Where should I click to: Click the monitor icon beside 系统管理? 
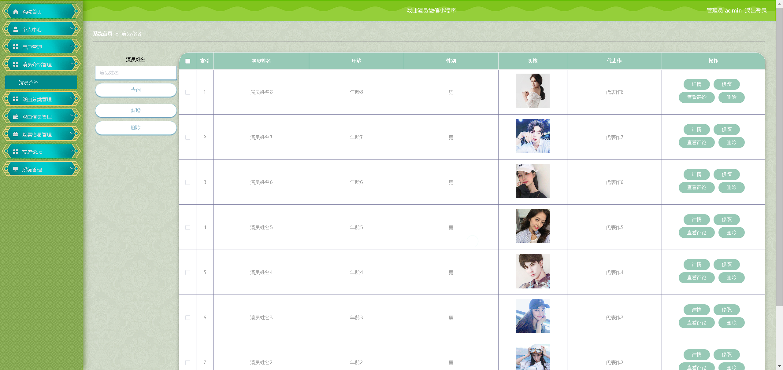pyautogui.click(x=16, y=169)
